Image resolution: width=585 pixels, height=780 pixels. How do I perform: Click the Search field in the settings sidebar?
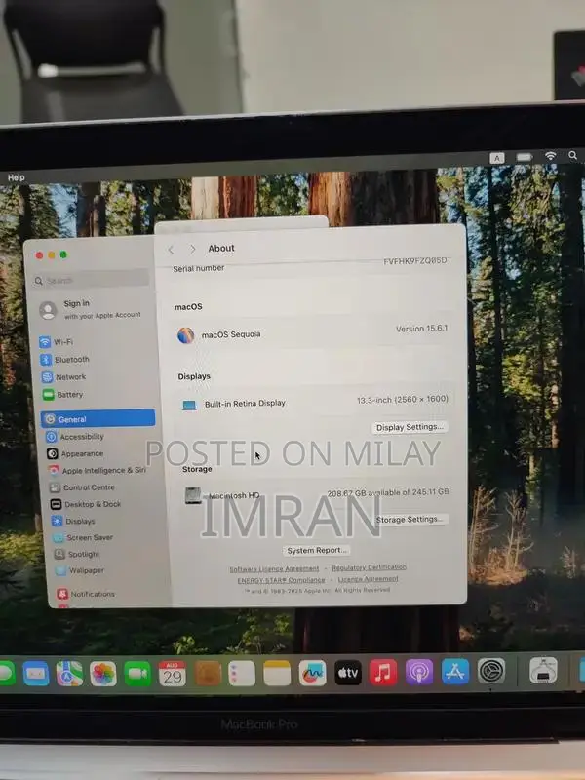click(91, 281)
